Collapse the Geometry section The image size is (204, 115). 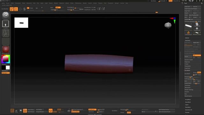(188, 41)
